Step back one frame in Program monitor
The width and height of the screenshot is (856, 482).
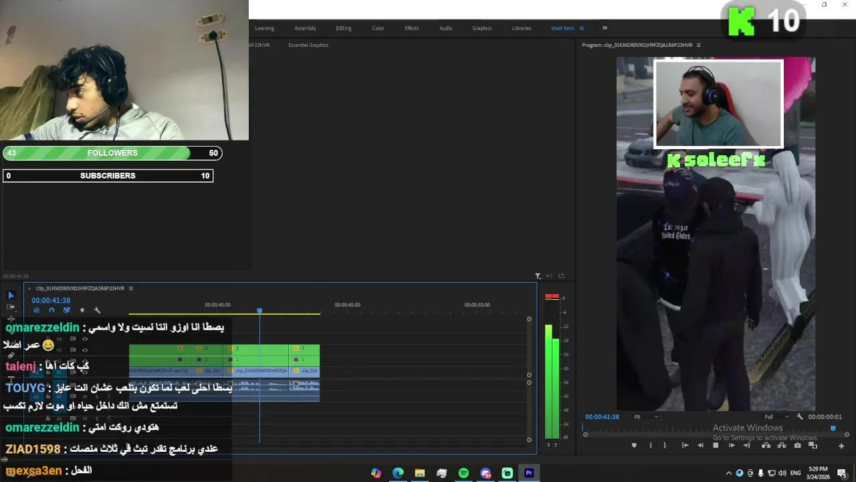(x=700, y=445)
